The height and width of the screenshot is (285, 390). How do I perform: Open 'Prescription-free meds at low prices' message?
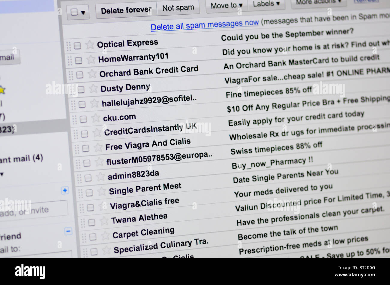(x=303, y=245)
